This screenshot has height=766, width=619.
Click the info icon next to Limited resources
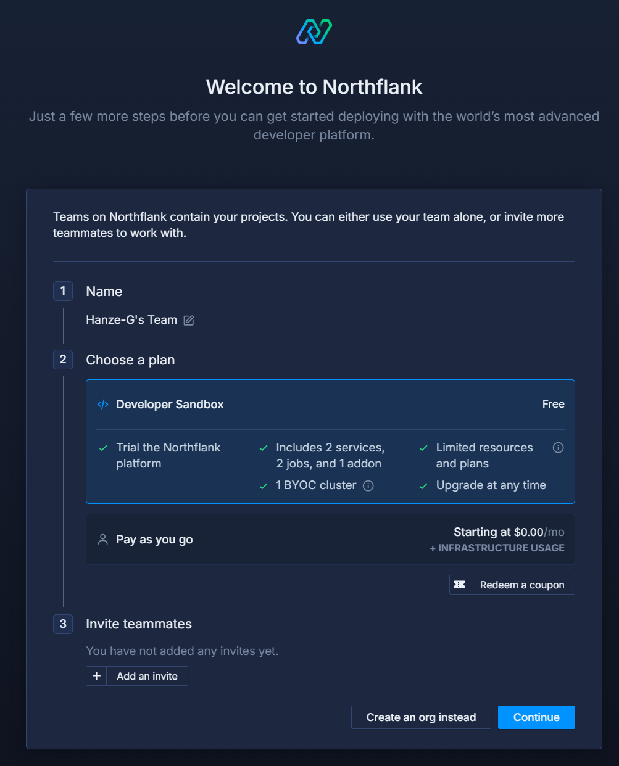tap(558, 448)
